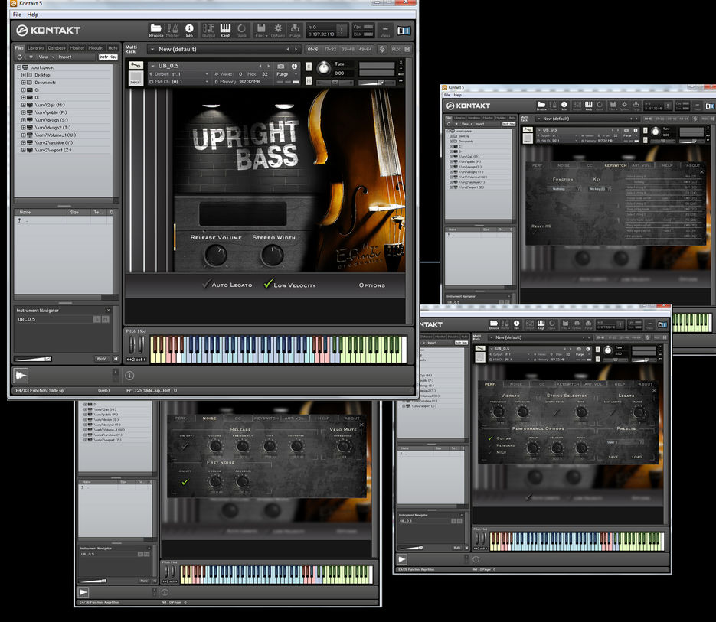Screen dimensions: 716x622
Task: Click wrench edit icon beside UB_0.5 in largest window
Action: pyautogui.click(x=136, y=66)
